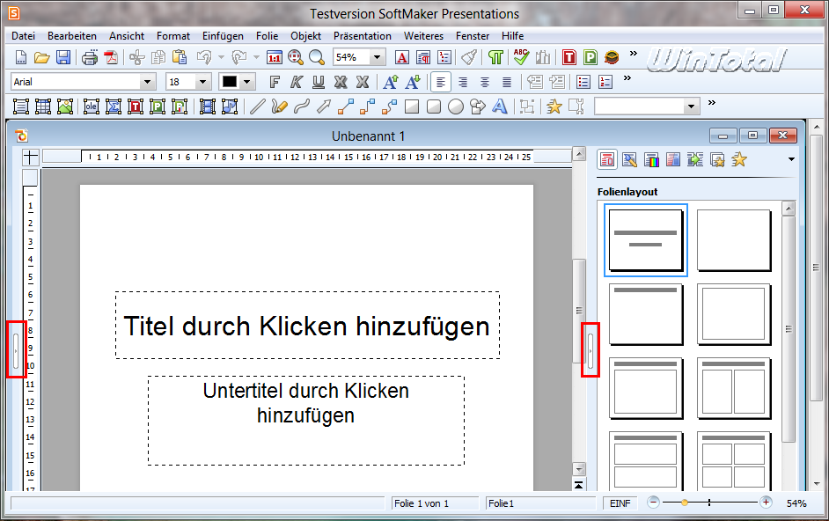Click the zoom in plus button
The width and height of the screenshot is (829, 521).
(x=766, y=503)
